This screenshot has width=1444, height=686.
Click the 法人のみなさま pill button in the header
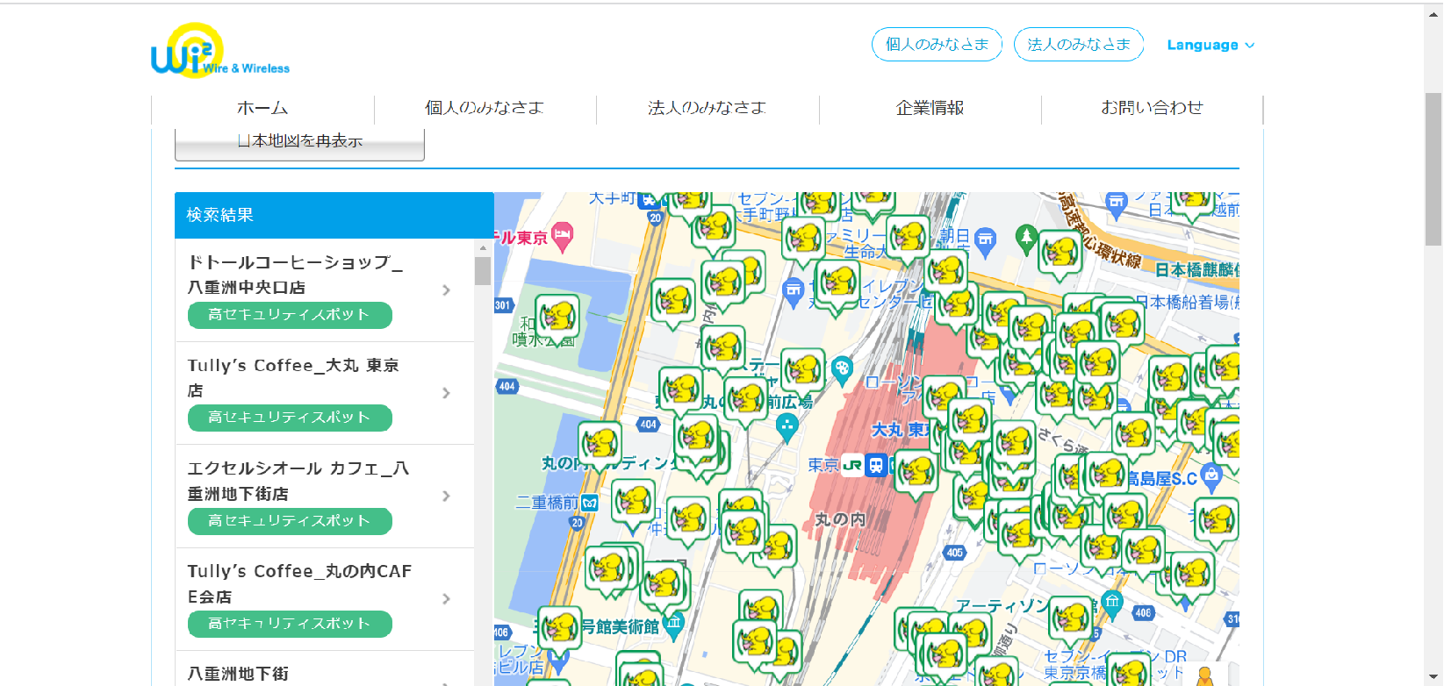1078,45
